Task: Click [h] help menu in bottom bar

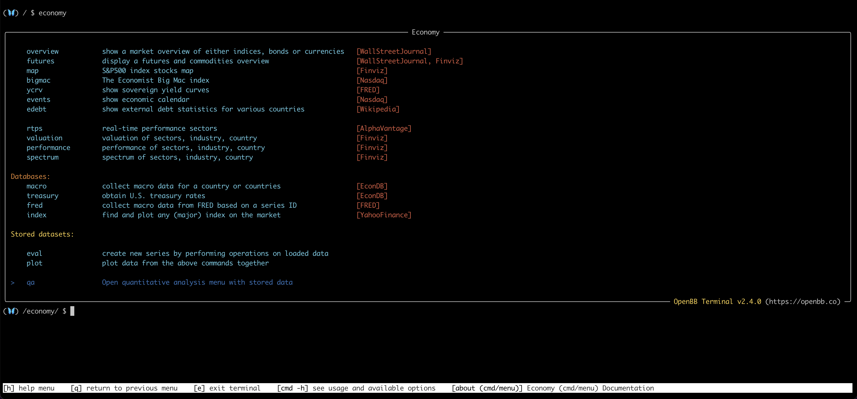Action: 29,388
